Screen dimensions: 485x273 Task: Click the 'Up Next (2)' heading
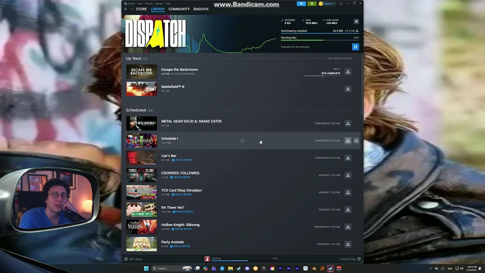click(x=137, y=58)
